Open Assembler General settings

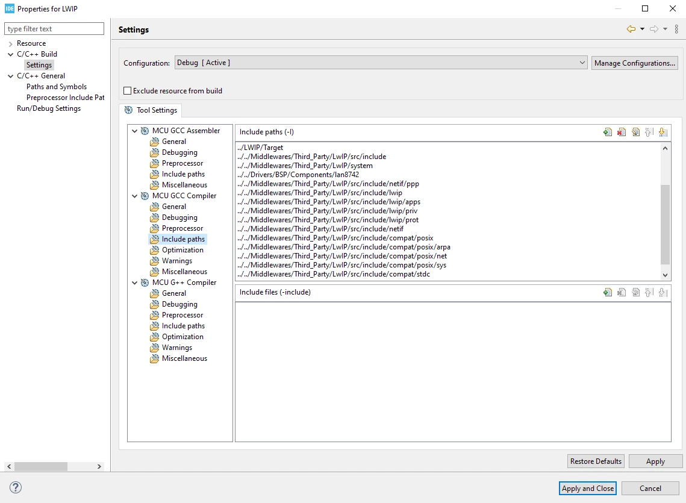coord(173,142)
